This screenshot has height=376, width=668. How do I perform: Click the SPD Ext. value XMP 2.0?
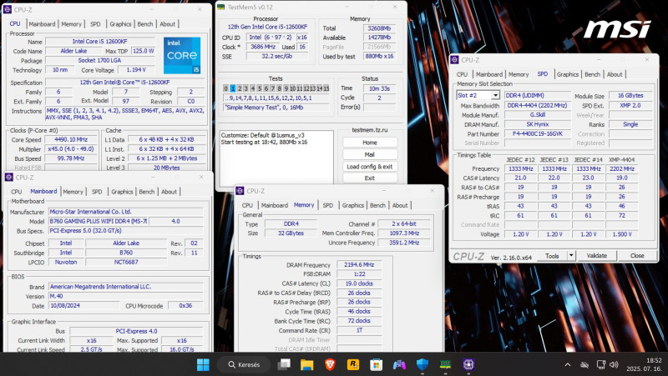[x=630, y=105]
